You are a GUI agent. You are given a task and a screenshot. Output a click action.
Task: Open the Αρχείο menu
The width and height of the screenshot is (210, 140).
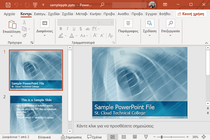pos(9,14)
